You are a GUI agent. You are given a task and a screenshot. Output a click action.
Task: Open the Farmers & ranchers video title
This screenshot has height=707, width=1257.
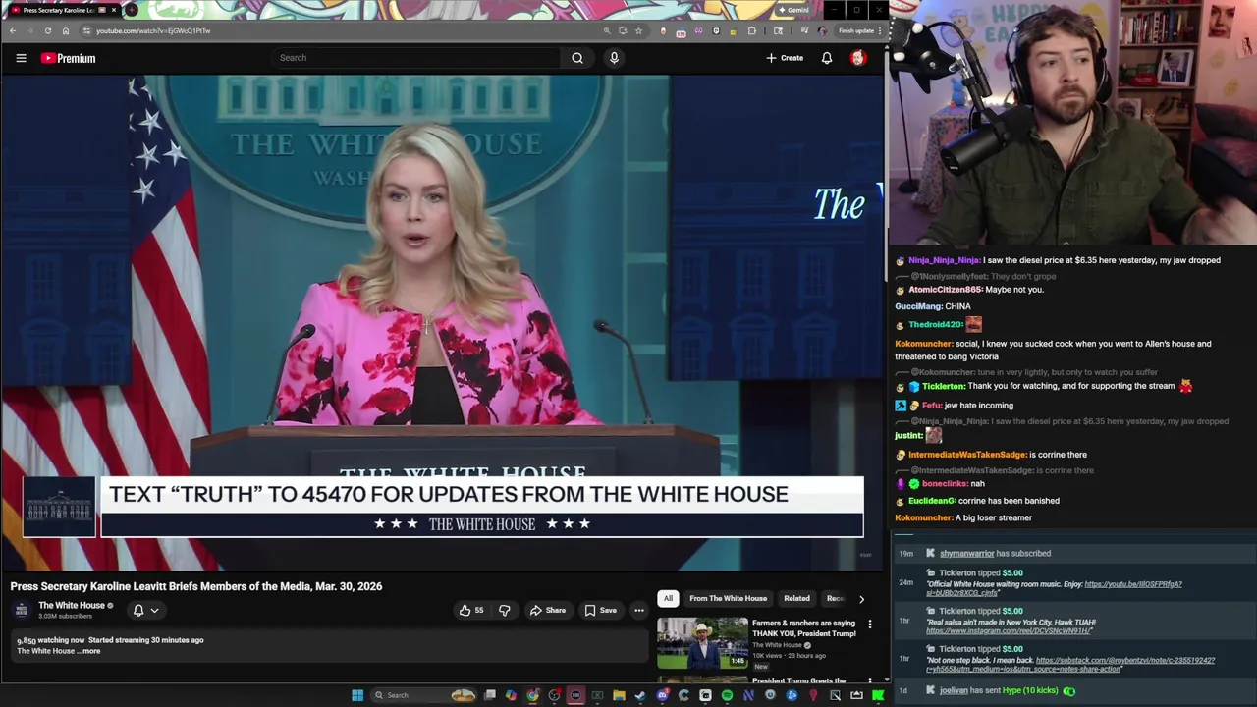coord(803,628)
